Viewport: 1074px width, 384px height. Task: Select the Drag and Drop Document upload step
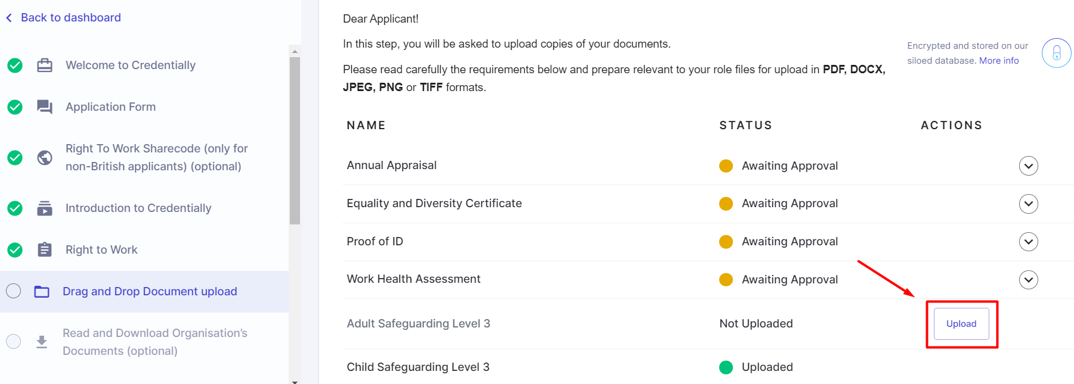pyautogui.click(x=150, y=291)
